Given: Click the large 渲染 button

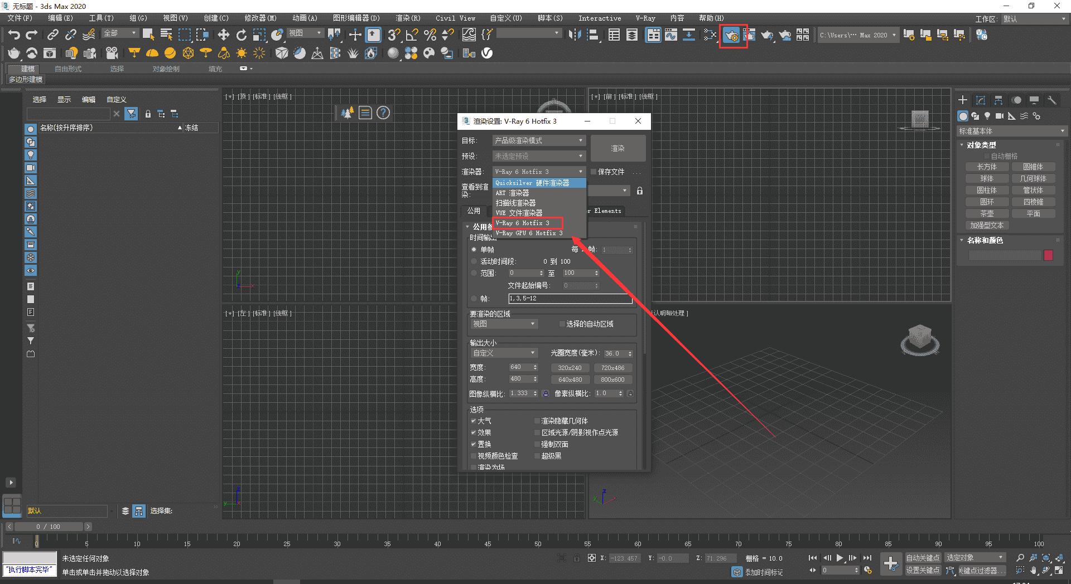Looking at the screenshot, I should point(618,148).
